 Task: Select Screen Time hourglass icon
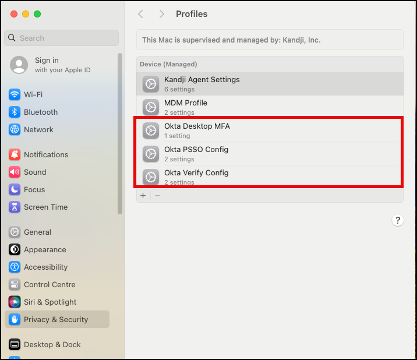point(15,207)
